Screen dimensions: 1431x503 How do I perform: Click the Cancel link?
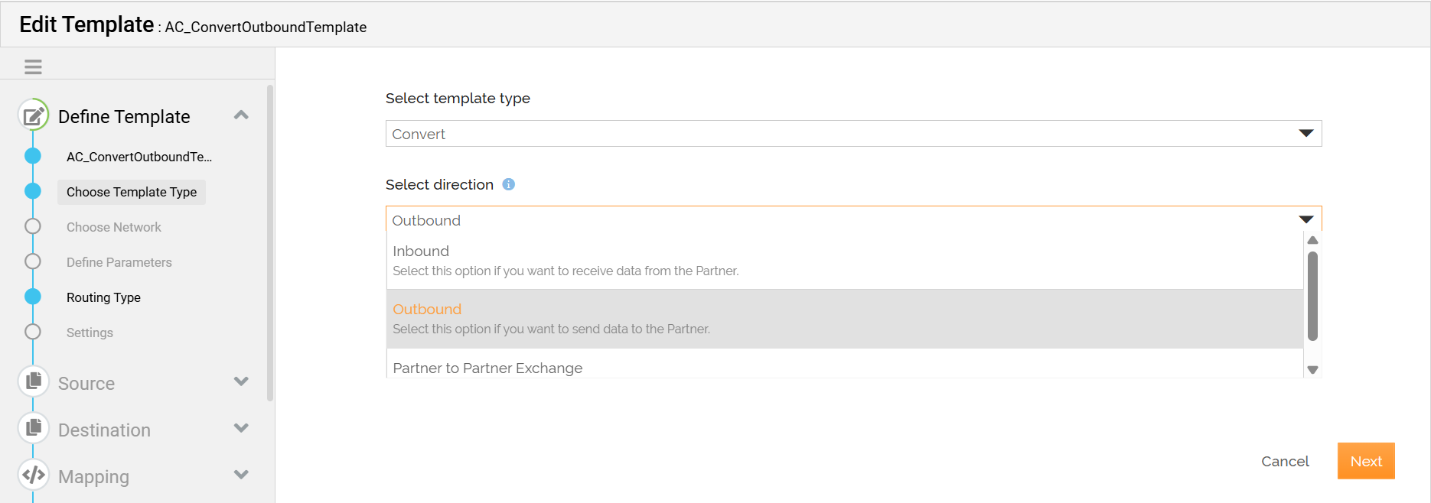click(x=1285, y=461)
